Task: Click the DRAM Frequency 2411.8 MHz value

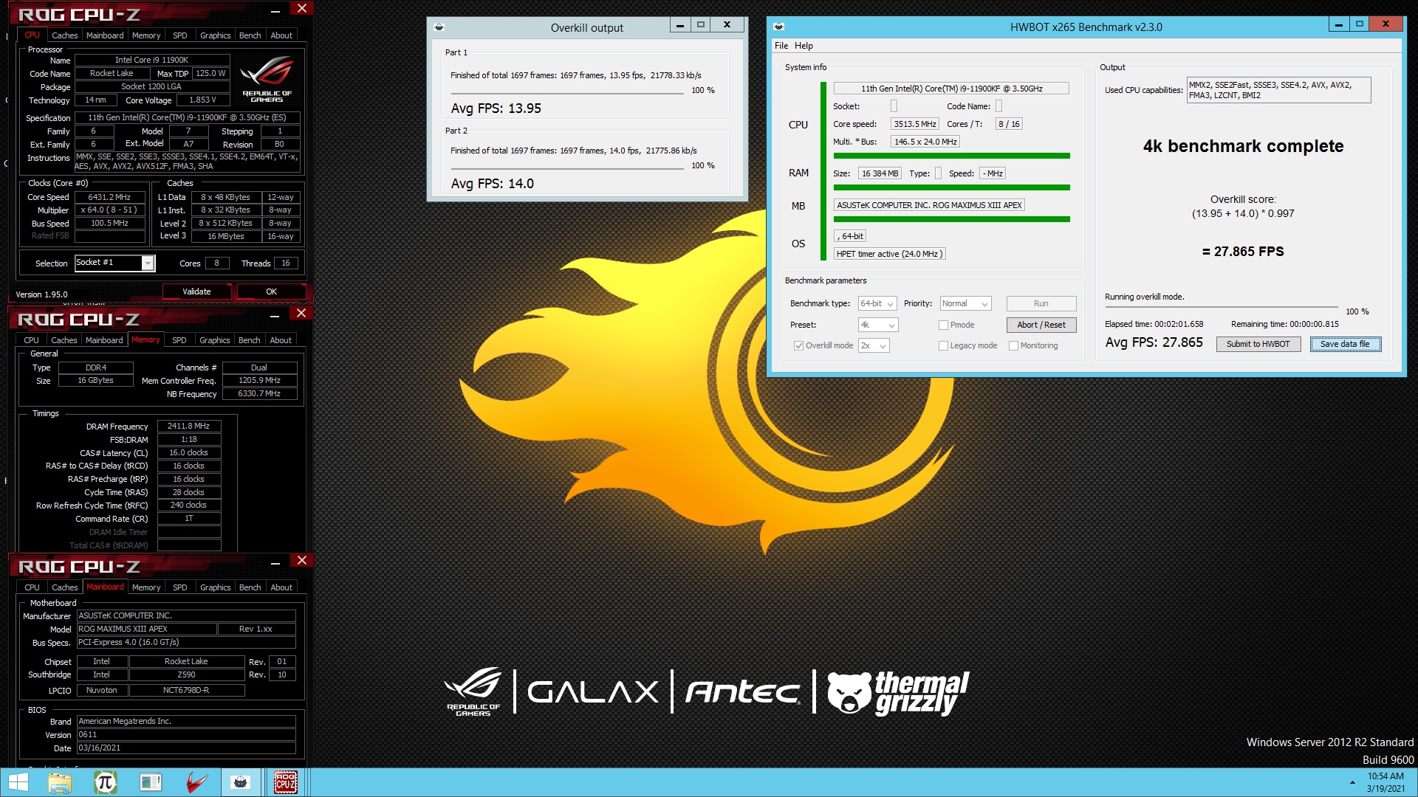Action: coord(188,427)
